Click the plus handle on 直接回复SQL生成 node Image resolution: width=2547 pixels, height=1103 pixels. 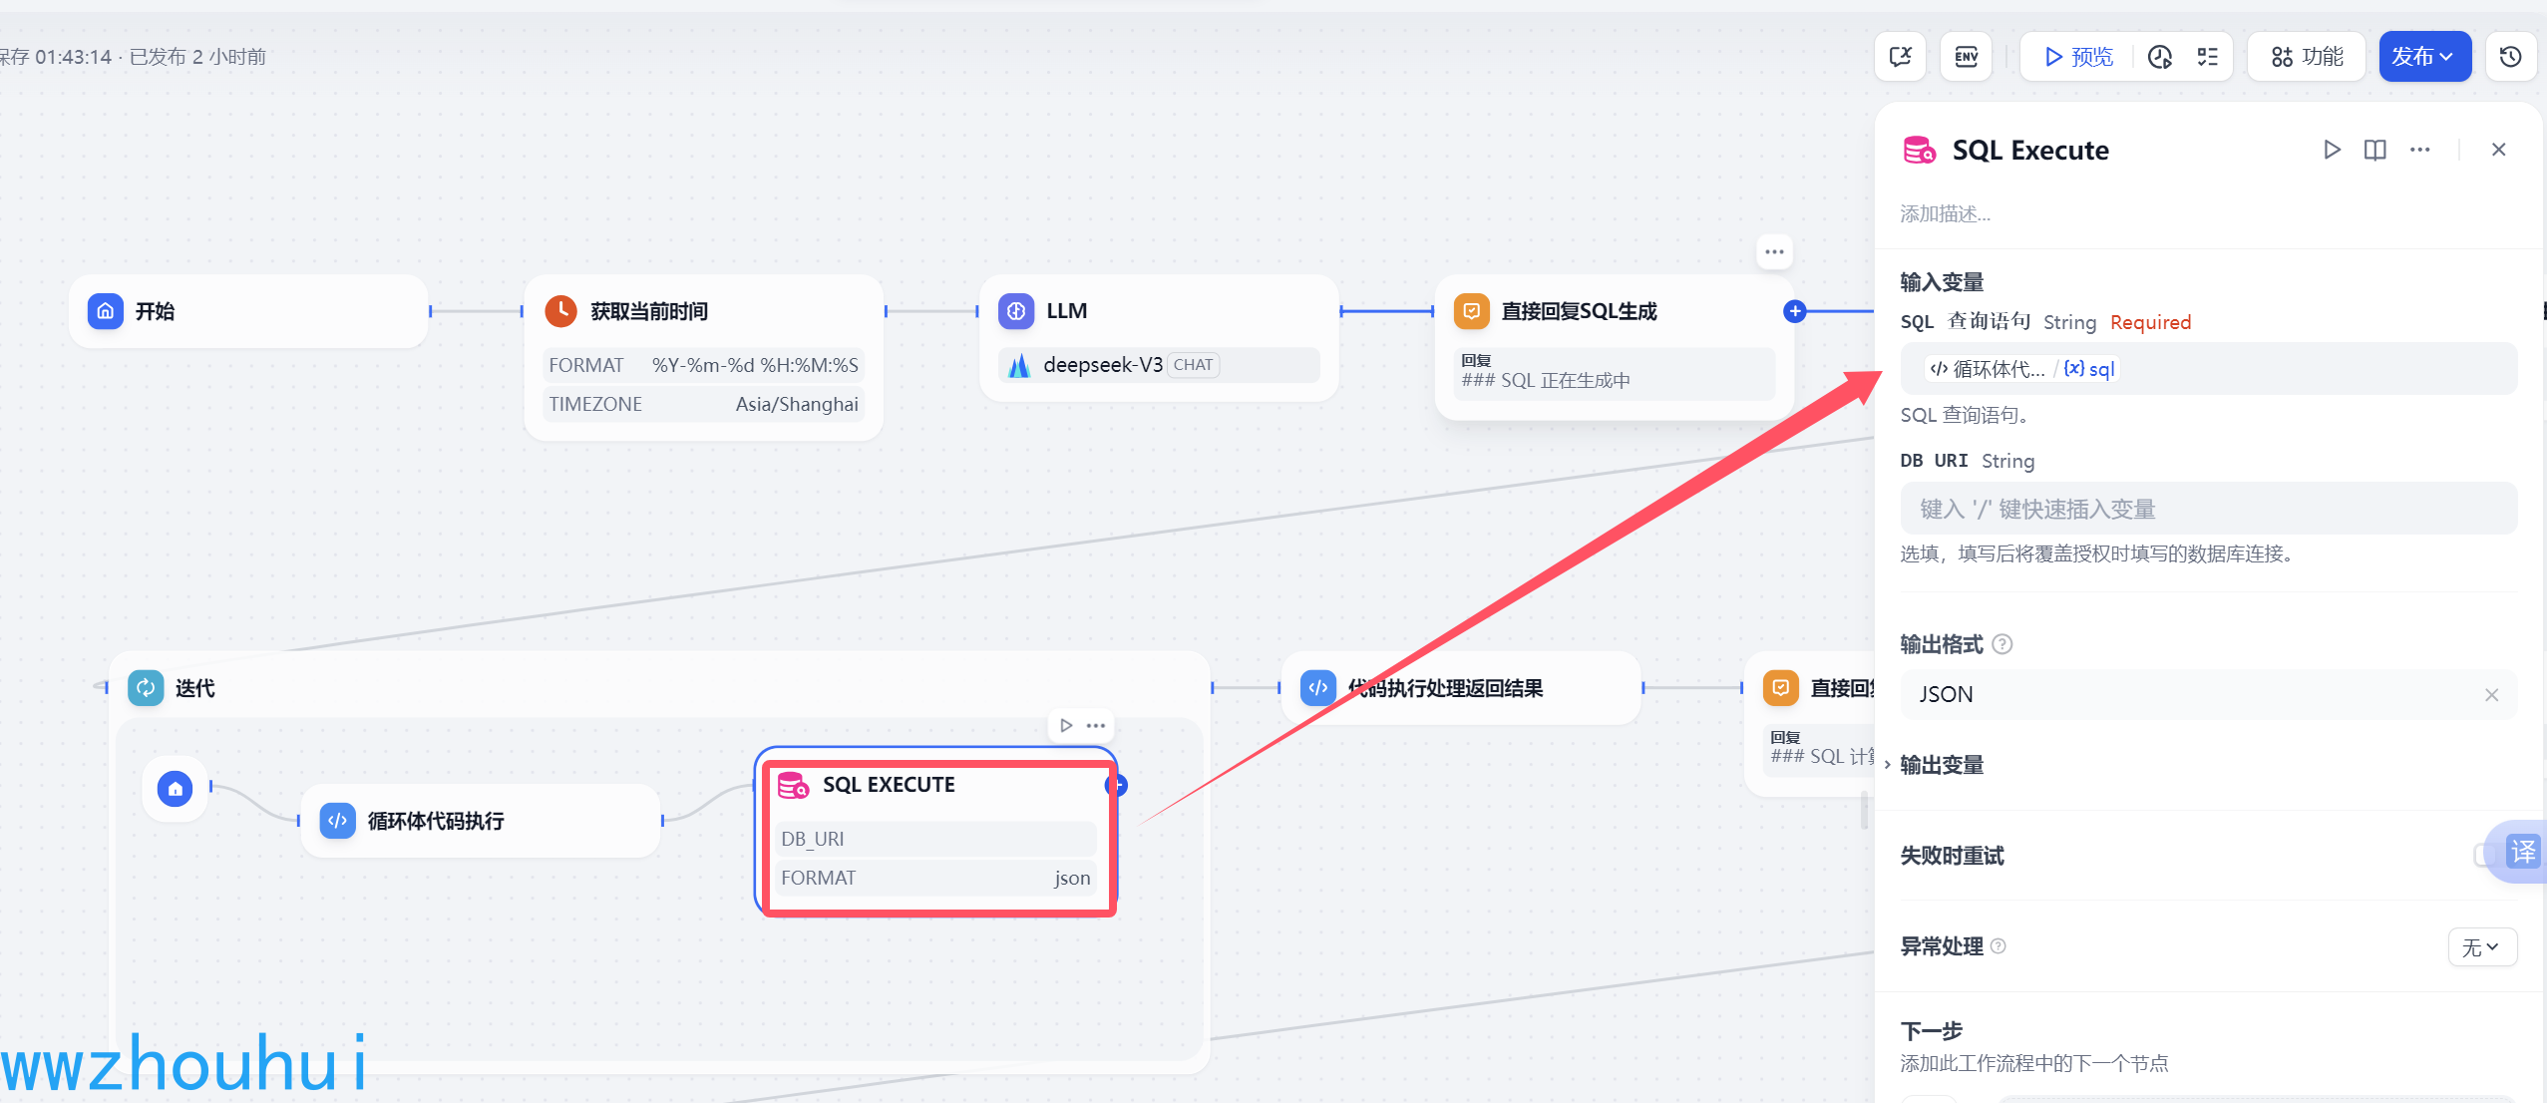click(1794, 311)
